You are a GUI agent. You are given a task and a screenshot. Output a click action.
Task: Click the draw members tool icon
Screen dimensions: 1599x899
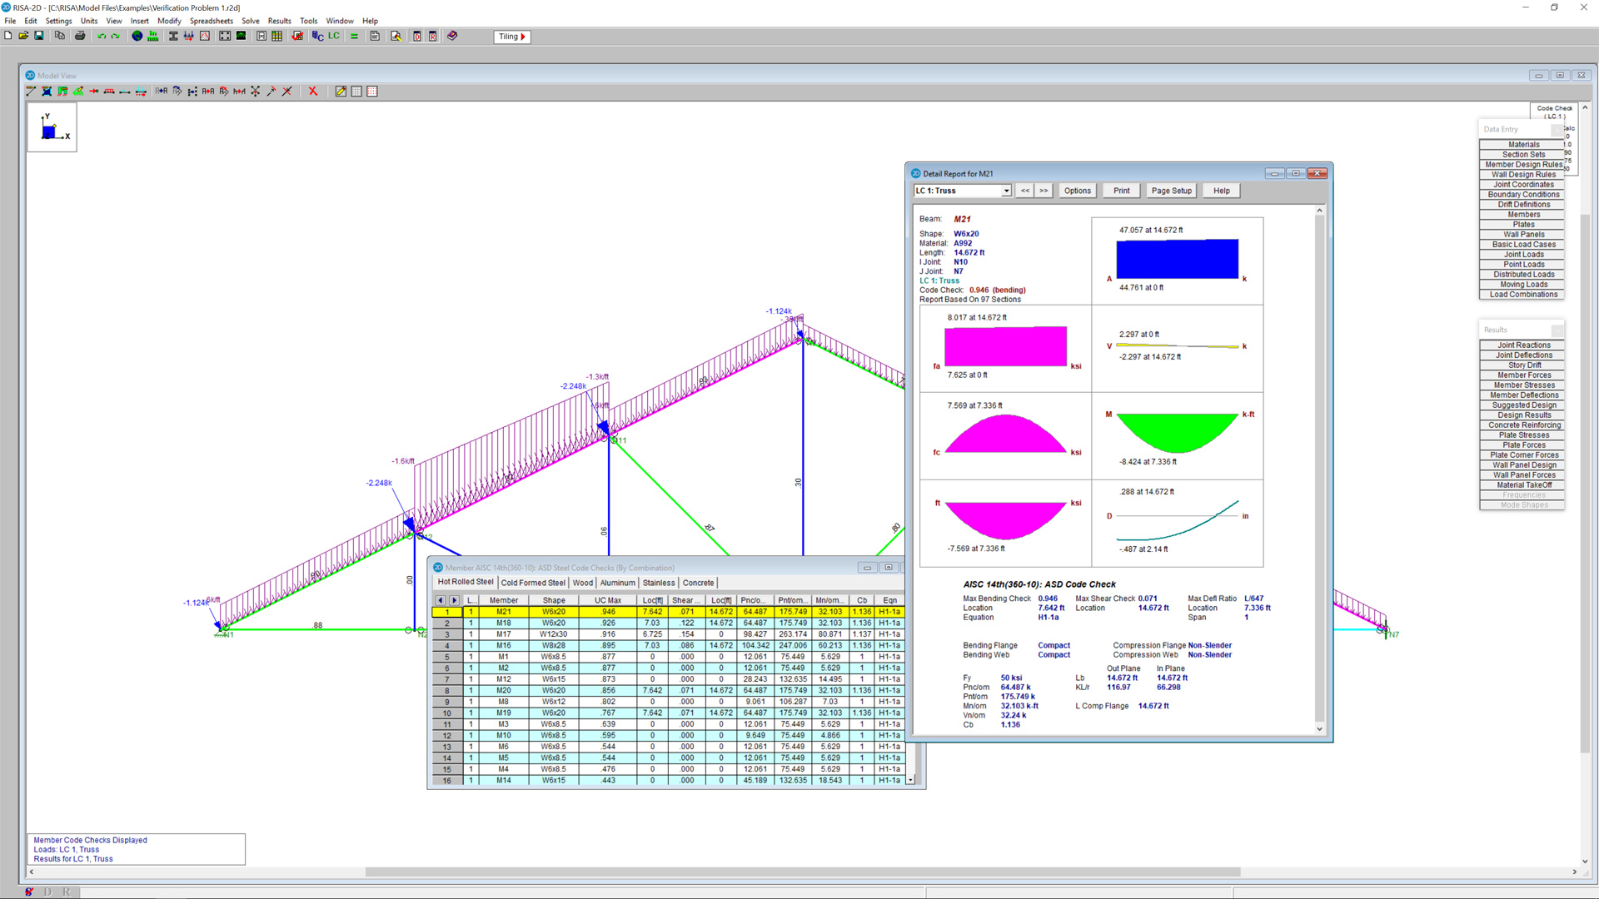point(32,92)
